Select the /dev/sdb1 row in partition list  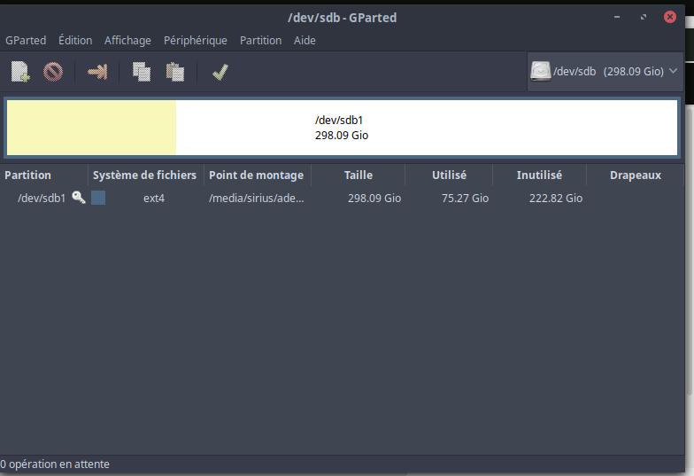click(x=266, y=199)
